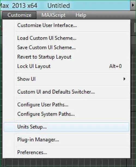Screen dimensions: 136x167
Task: Close the open Customize menu from the menu bar
Action: [x=19, y=15]
